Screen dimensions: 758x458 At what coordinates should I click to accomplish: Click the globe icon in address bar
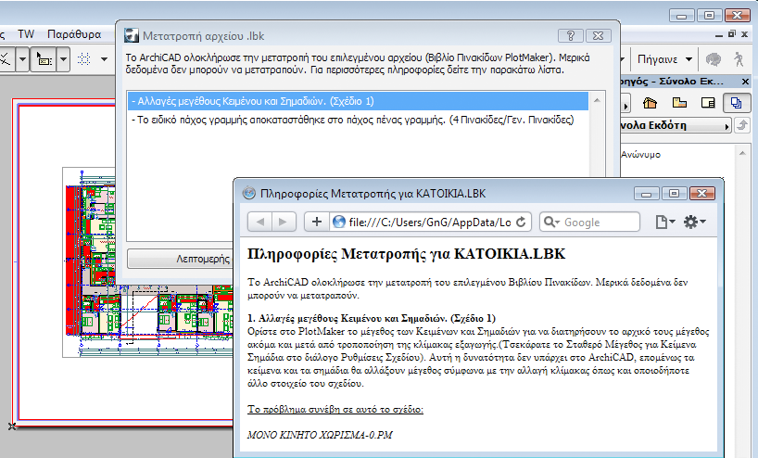pyautogui.click(x=339, y=222)
